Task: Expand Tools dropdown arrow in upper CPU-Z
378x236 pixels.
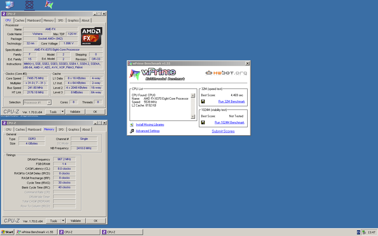Action: coord(62,112)
